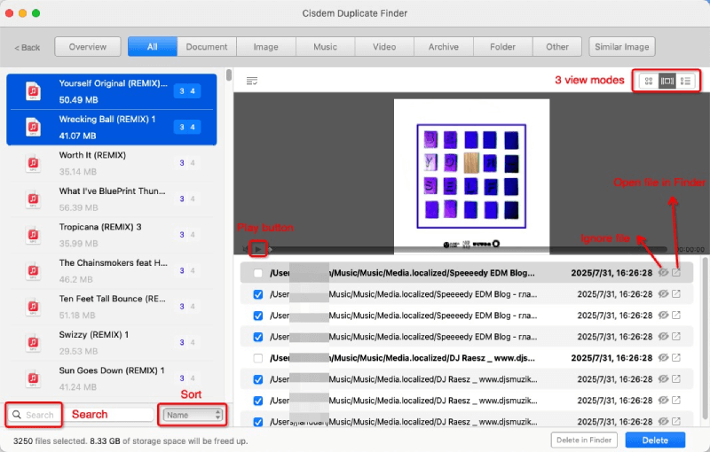This screenshot has height=452, width=710.
Task: Select the "Tropicana (REMIX) 3" song entry
Action: point(112,235)
